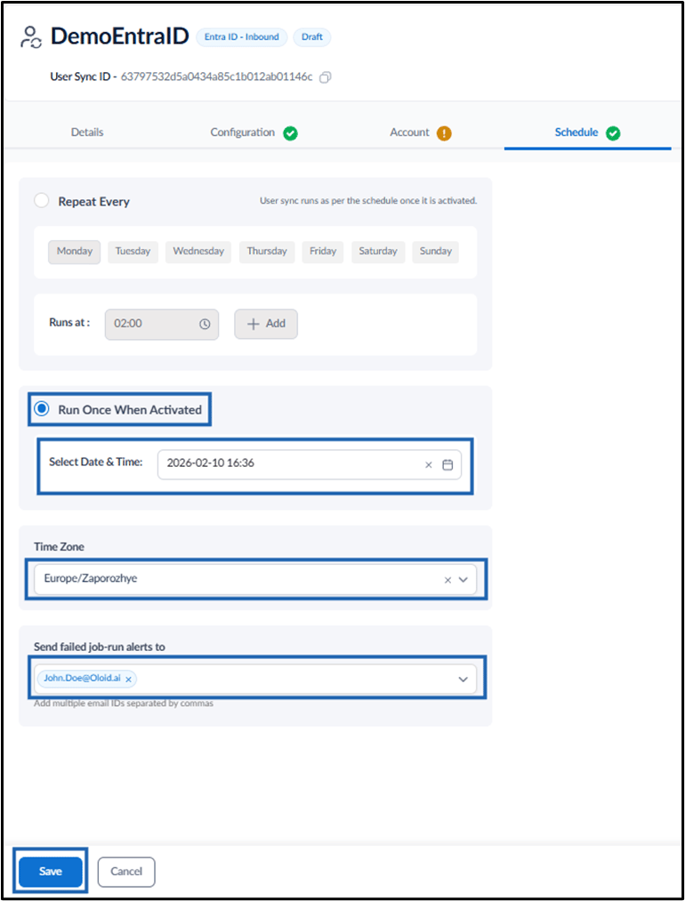Open the calendar picker icon
Viewport: 685px width, 901px height.
(447, 465)
